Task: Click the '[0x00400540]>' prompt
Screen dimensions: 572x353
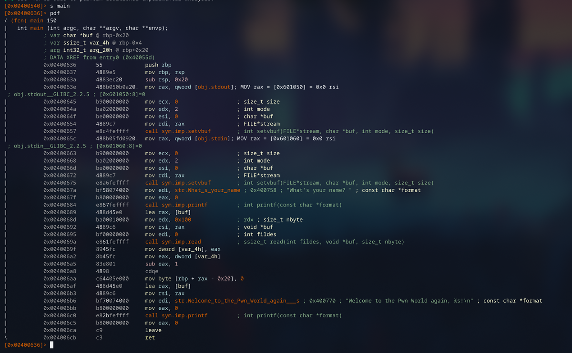Action: pos(25,6)
